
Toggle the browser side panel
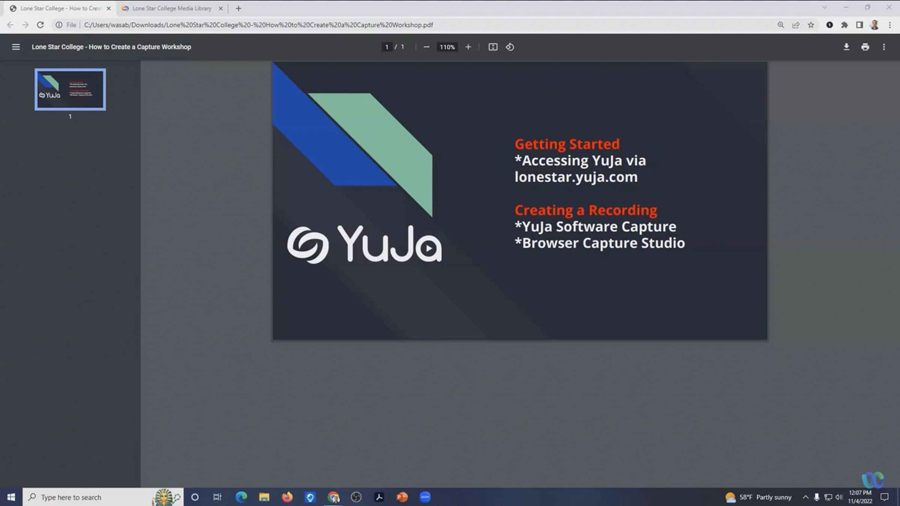tap(859, 25)
